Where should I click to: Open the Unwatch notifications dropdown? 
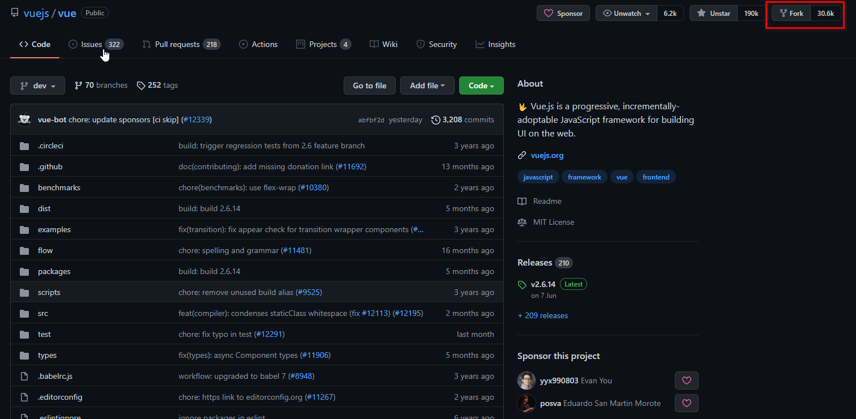point(626,13)
